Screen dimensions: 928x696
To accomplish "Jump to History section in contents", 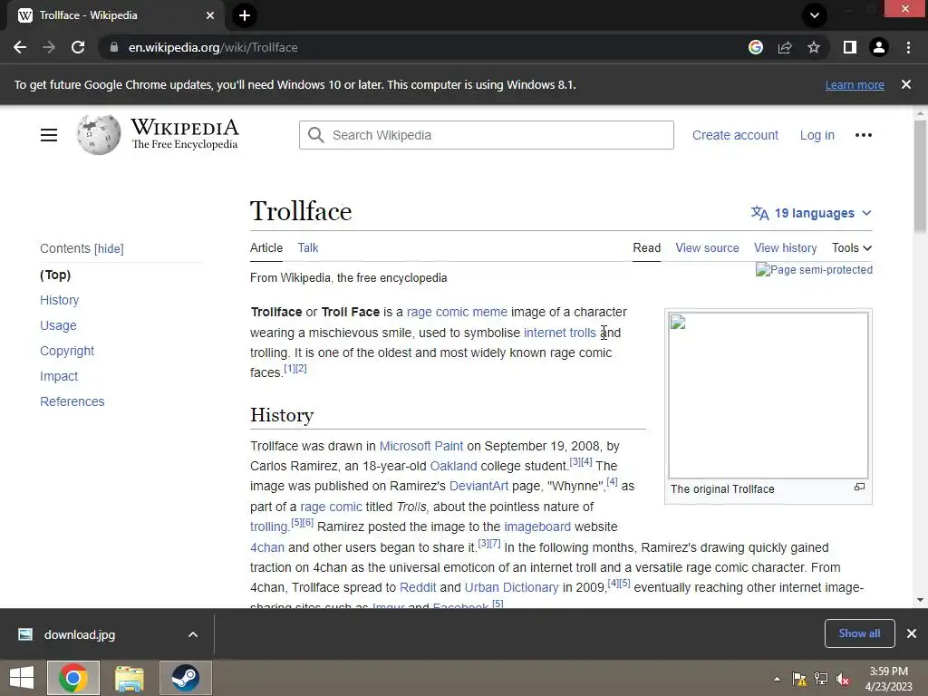I will (59, 300).
